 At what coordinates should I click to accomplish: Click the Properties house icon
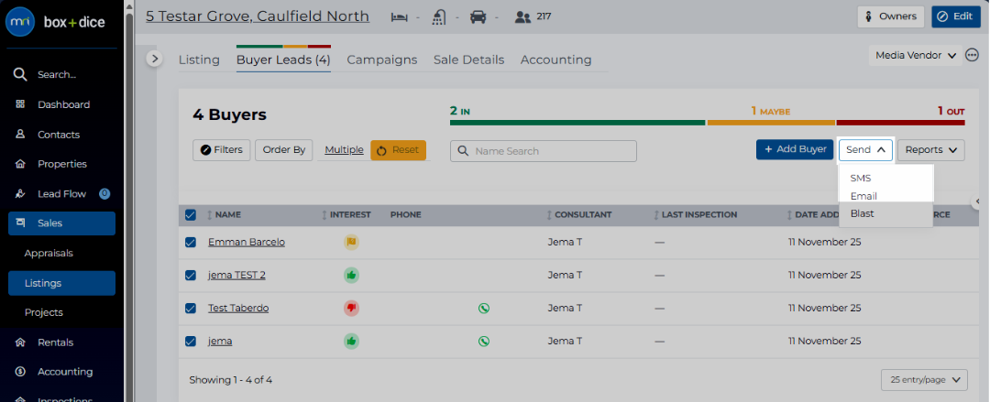pos(20,164)
